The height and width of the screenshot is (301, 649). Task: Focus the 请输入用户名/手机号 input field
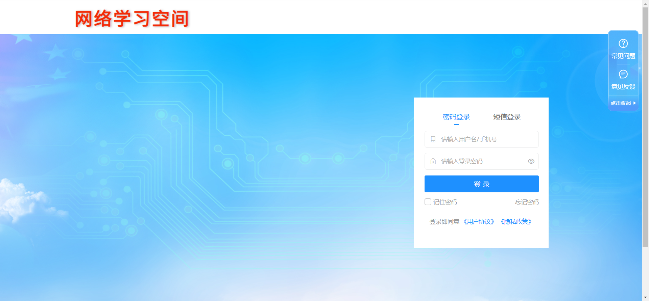tap(487, 139)
